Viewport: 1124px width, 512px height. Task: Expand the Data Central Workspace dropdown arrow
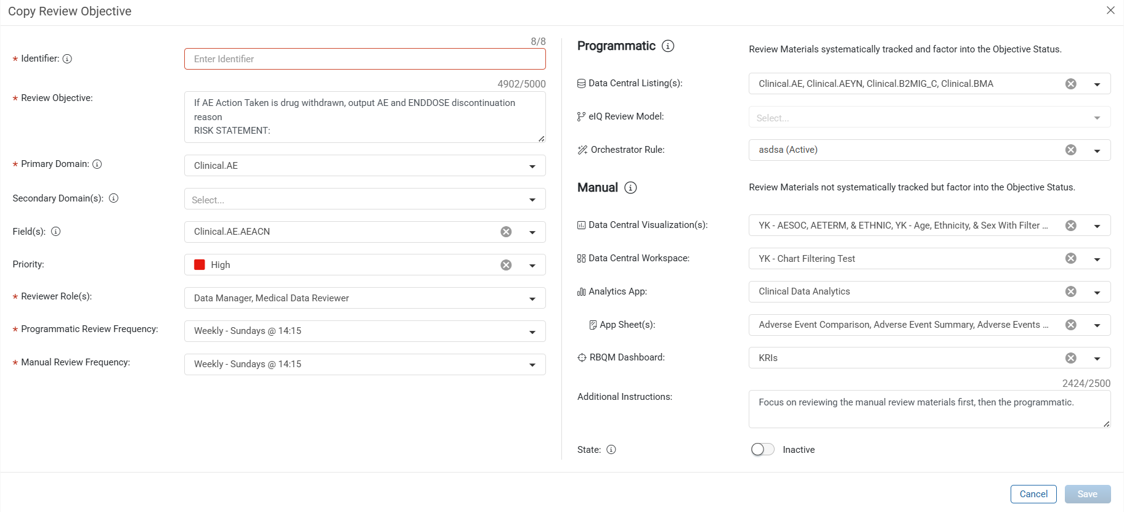tap(1097, 259)
